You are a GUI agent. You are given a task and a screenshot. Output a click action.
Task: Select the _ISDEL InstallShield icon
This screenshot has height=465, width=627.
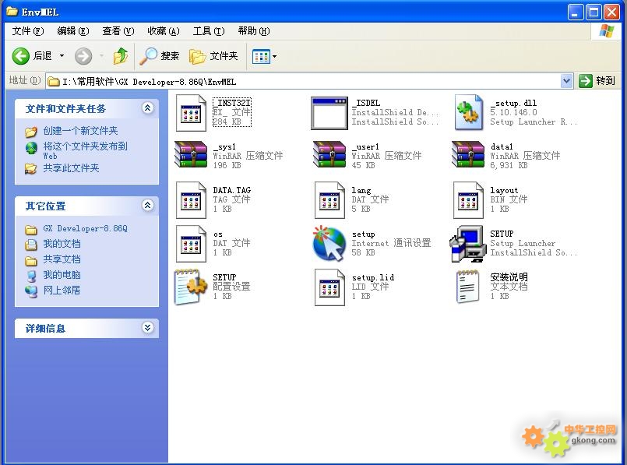[329, 113]
